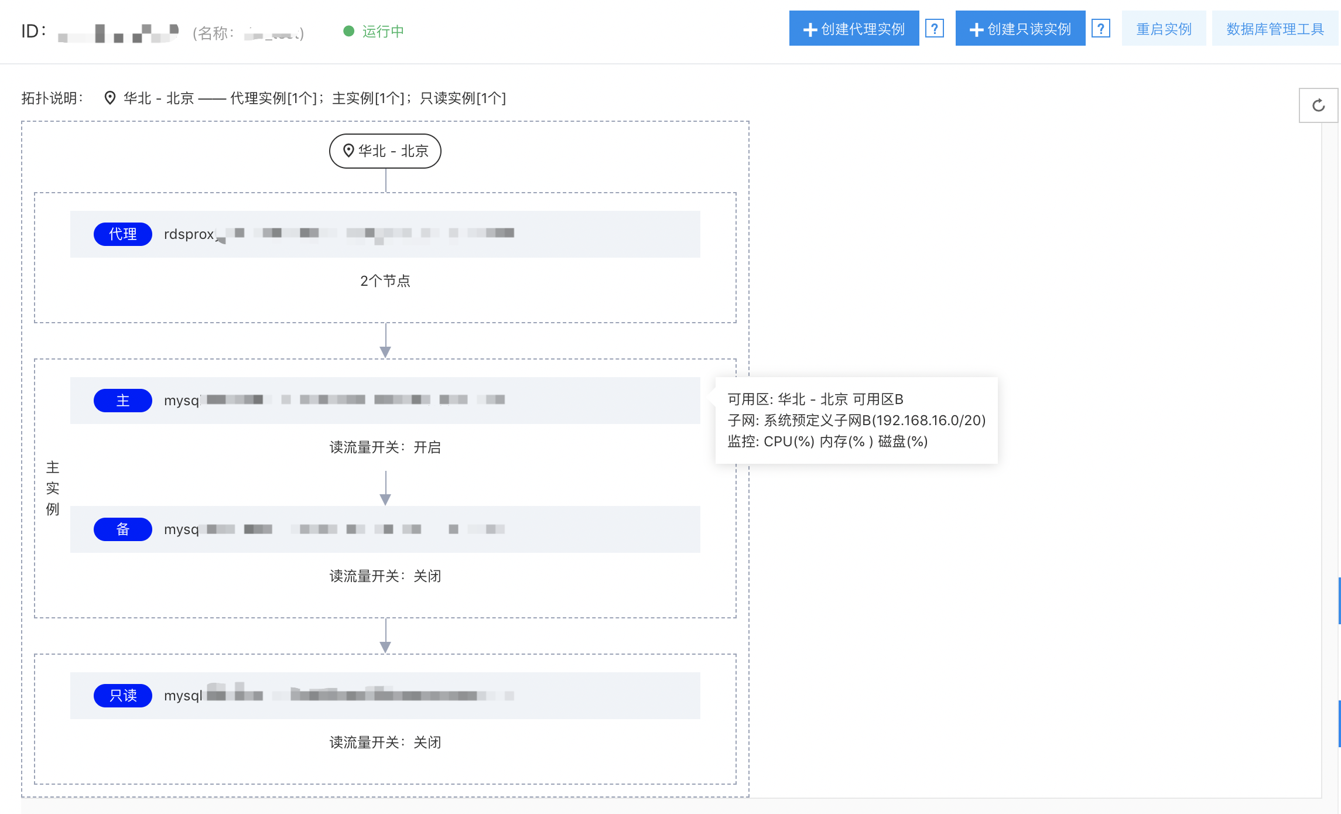Click the 监控 CPU 内存 磁盘 tooltip line

(827, 442)
